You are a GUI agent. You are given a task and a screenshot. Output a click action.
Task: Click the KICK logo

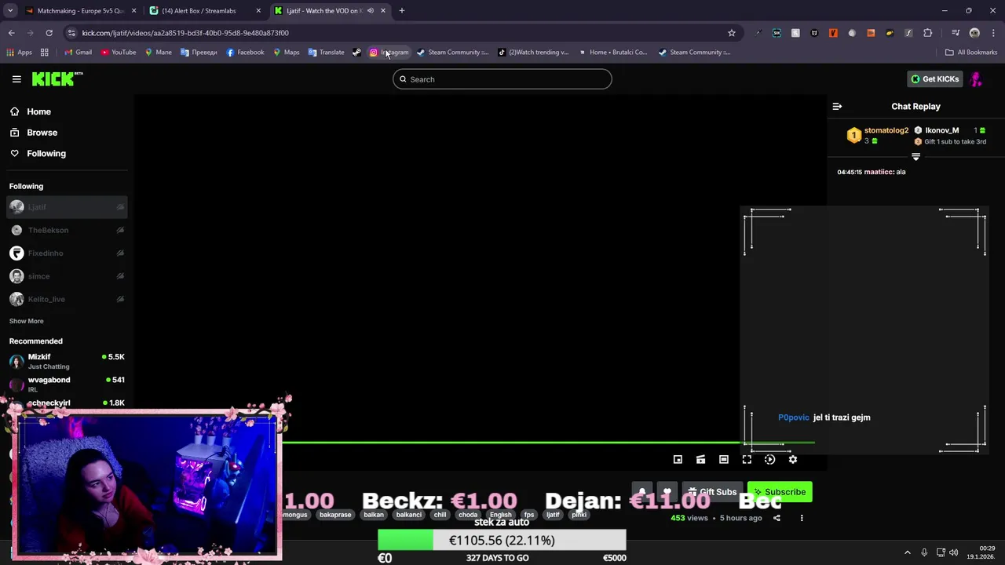[57, 78]
